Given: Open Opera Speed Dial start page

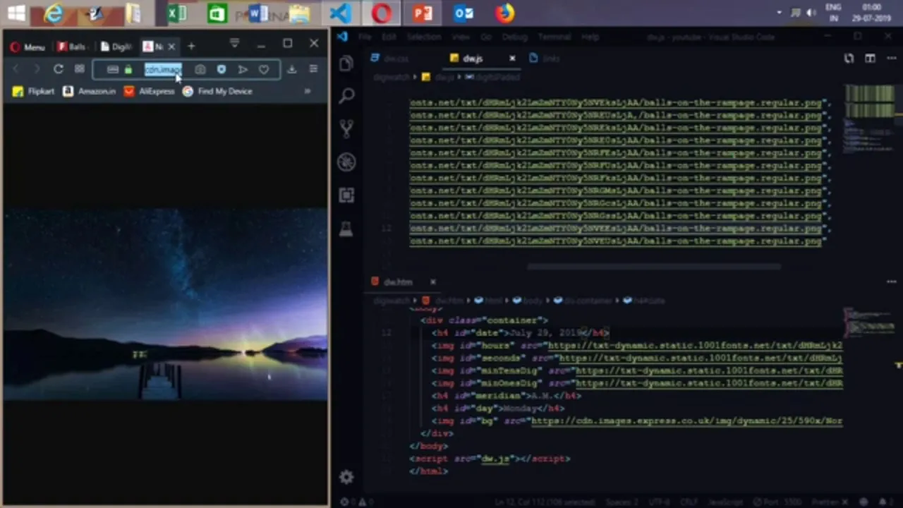Looking at the screenshot, I should tap(79, 69).
